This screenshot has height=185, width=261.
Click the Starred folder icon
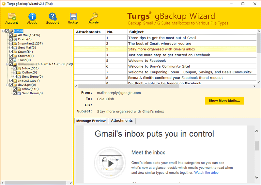tap(15, 56)
